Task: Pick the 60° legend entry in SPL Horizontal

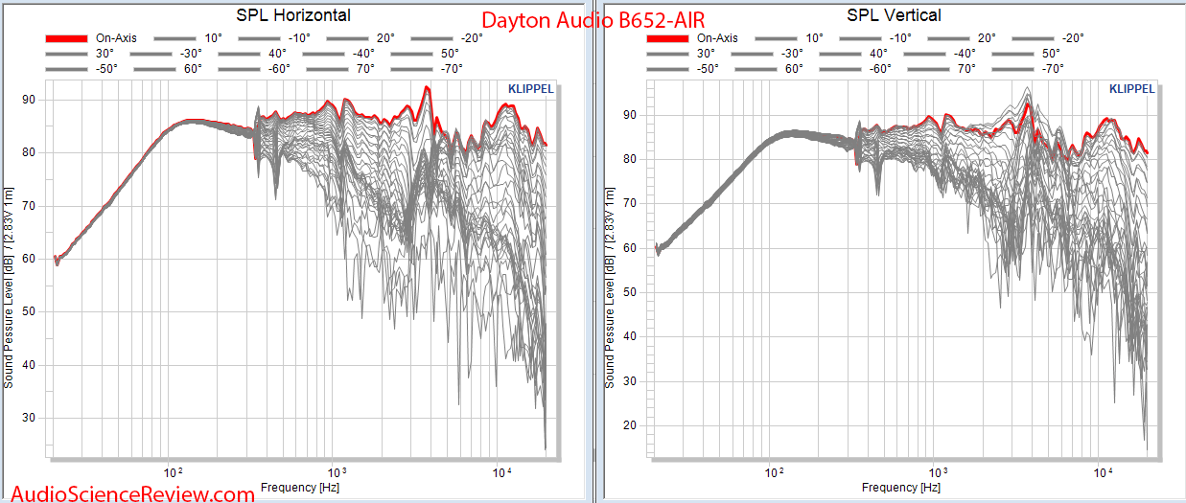Action: click(x=166, y=69)
